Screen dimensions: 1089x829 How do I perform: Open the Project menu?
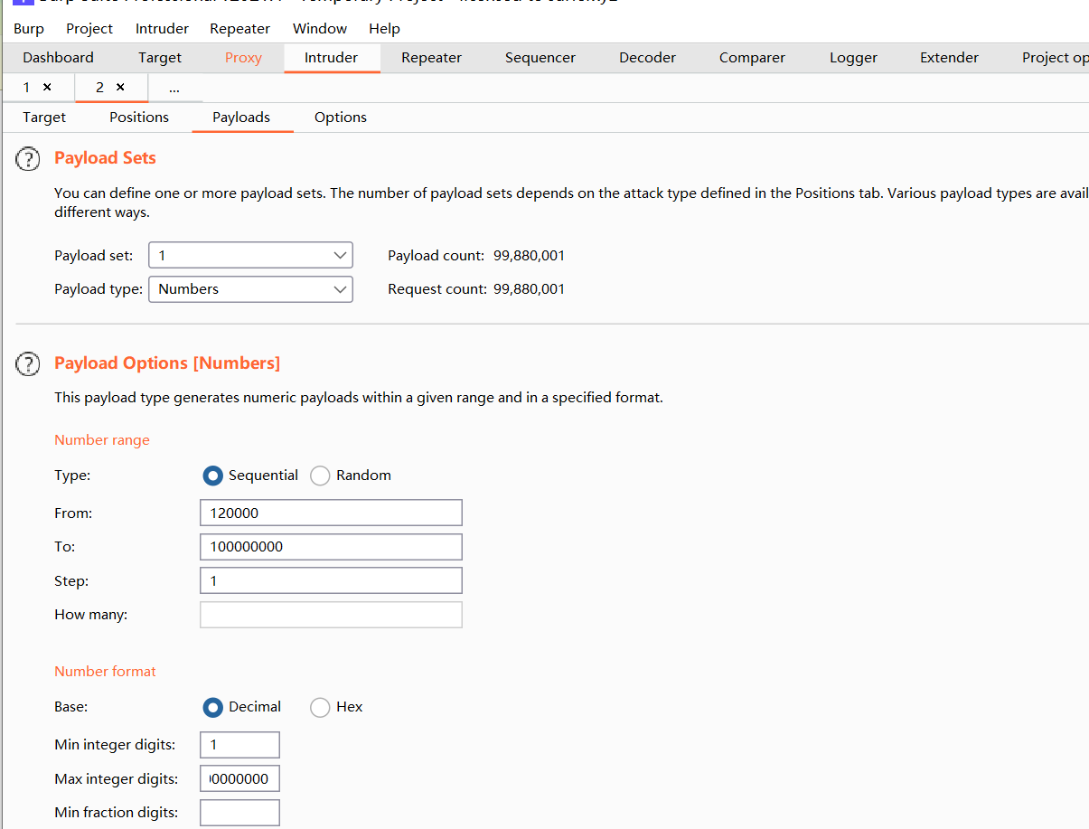pyautogui.click(x=89, y=29)
